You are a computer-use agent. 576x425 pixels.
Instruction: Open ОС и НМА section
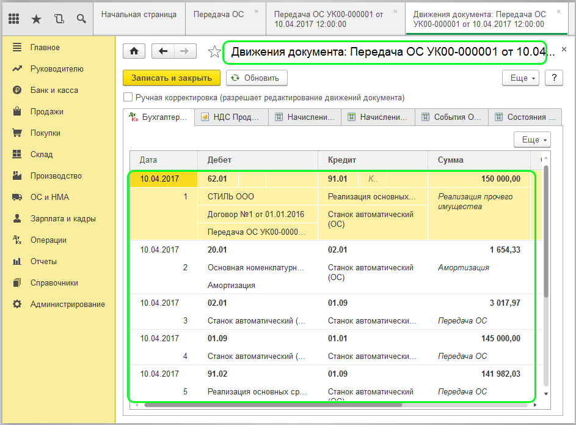[x=49, y=197]
